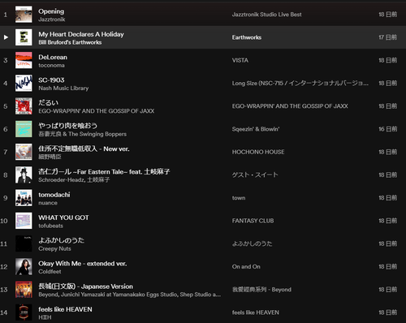Click the 長城 Japanese Version album cover
The height and width of the screenshot is (323, 406).
tap(24, 290)
